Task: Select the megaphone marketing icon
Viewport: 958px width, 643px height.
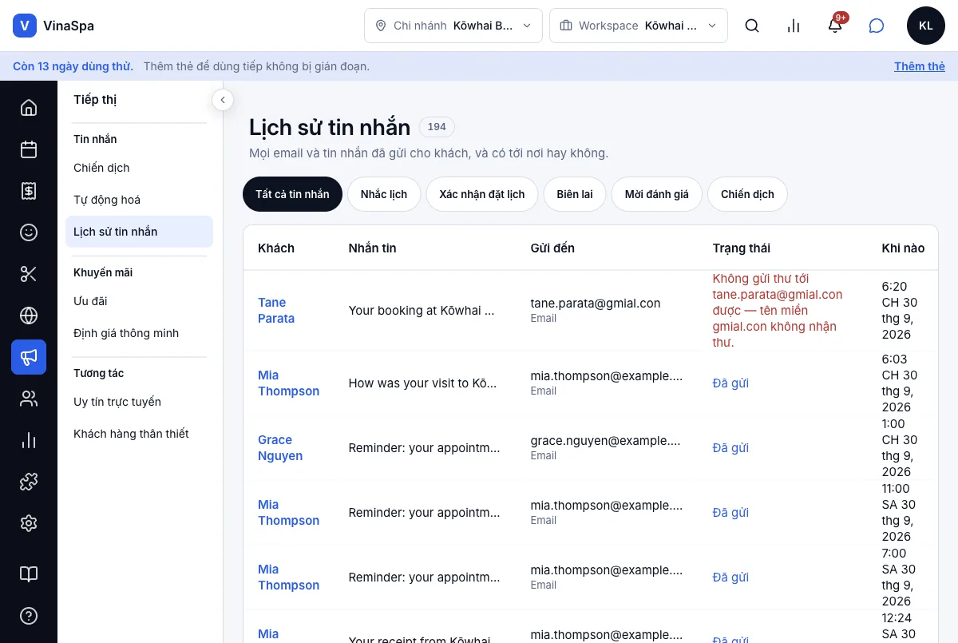Action: pos(29,357)
